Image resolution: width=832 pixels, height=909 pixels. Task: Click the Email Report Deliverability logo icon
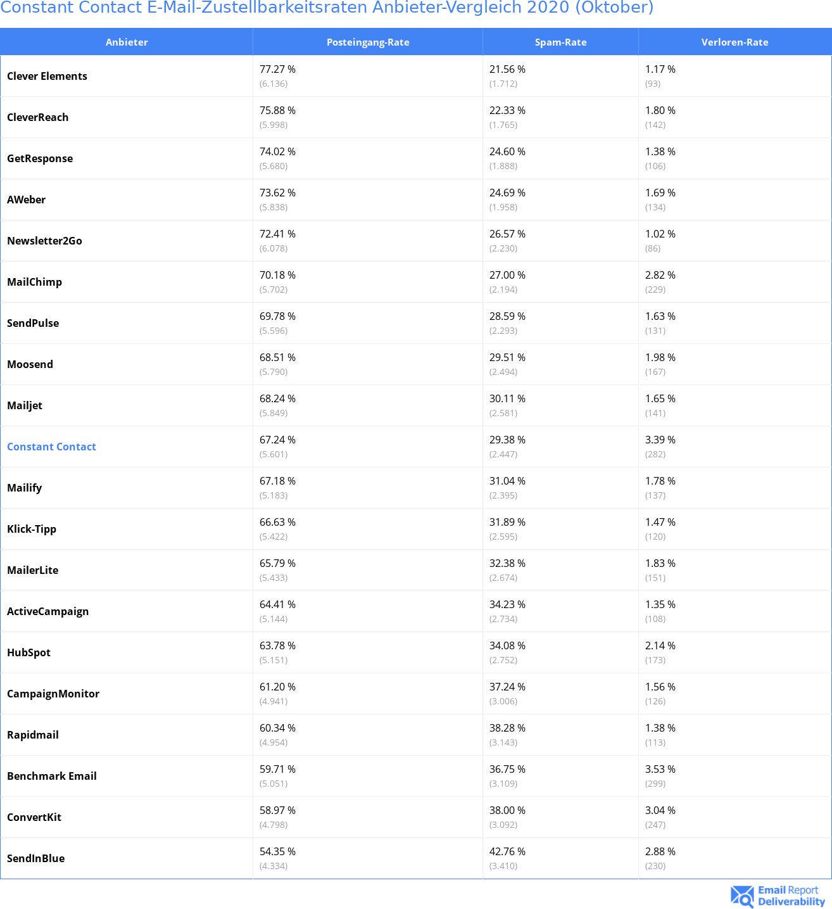[x=742, y=896]
